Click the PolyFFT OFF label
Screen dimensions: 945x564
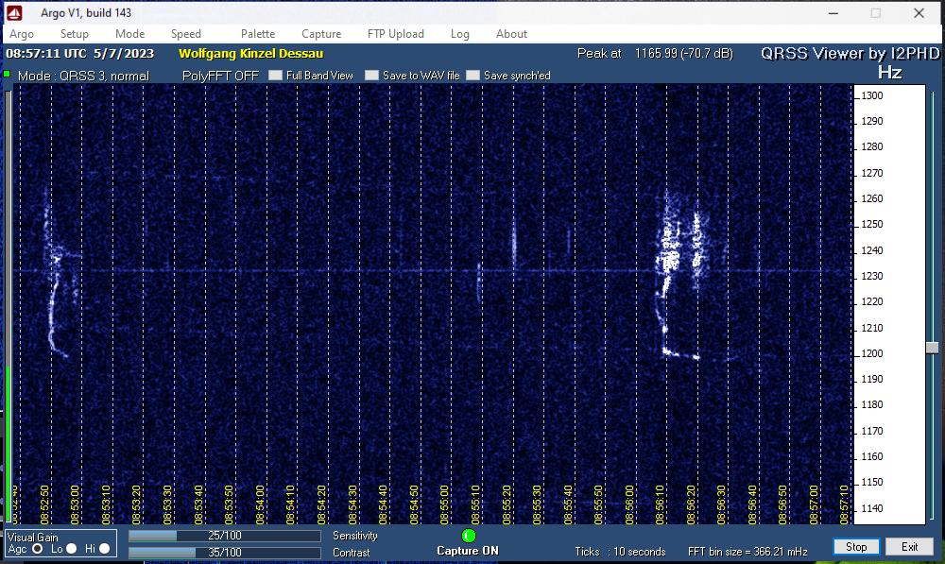pyautogui.click(x=220, y=76)
